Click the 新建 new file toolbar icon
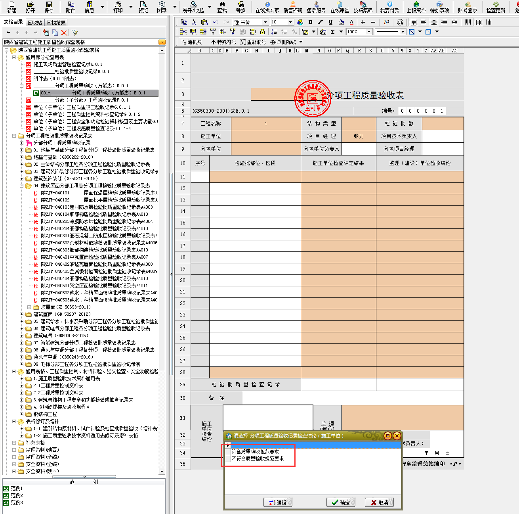This screenshot has height=514, width=519. (x=12, y=7)
